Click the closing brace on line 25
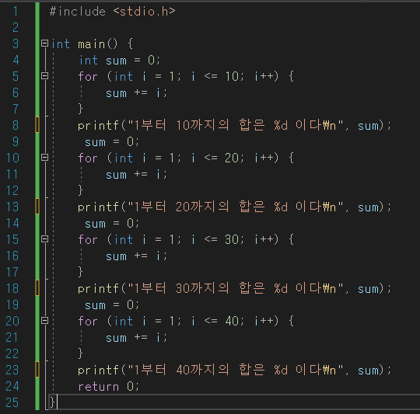The height and width of the screenshot is (414, 420). pyautogui.click(x=52, y=402)
